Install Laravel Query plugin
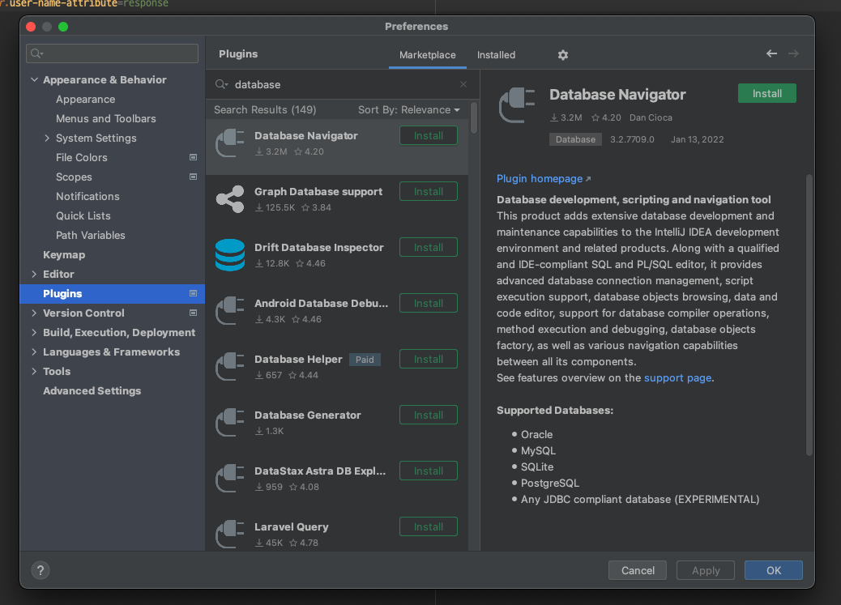Image resolution: width=841 pixels, height=605 pixels. [x=428, y=526]
